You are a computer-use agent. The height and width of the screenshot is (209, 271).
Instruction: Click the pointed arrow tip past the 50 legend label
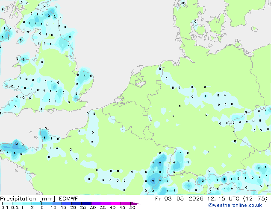click(135, 203)
